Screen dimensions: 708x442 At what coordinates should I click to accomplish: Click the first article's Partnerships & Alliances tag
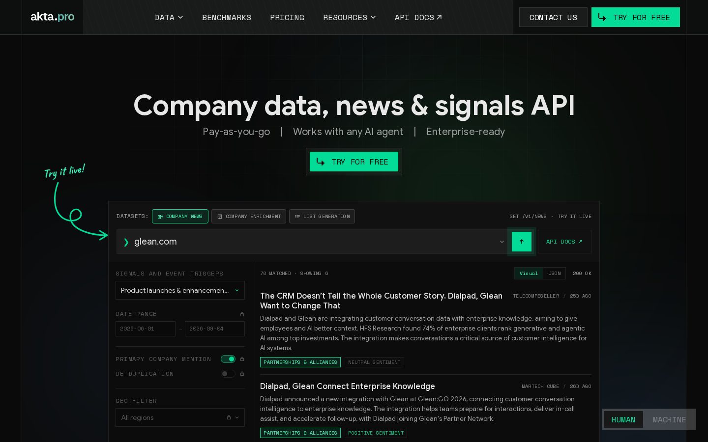300,362
